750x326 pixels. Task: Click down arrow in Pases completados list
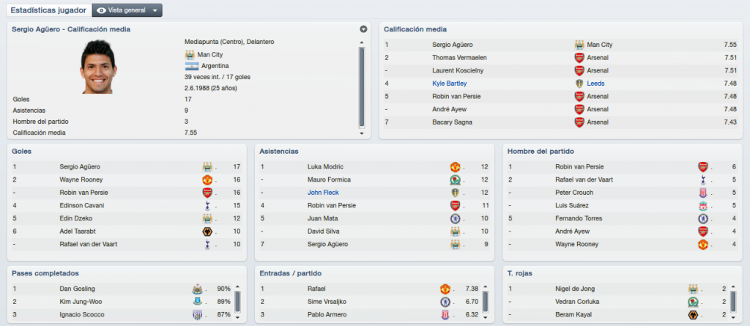[238, 316]
